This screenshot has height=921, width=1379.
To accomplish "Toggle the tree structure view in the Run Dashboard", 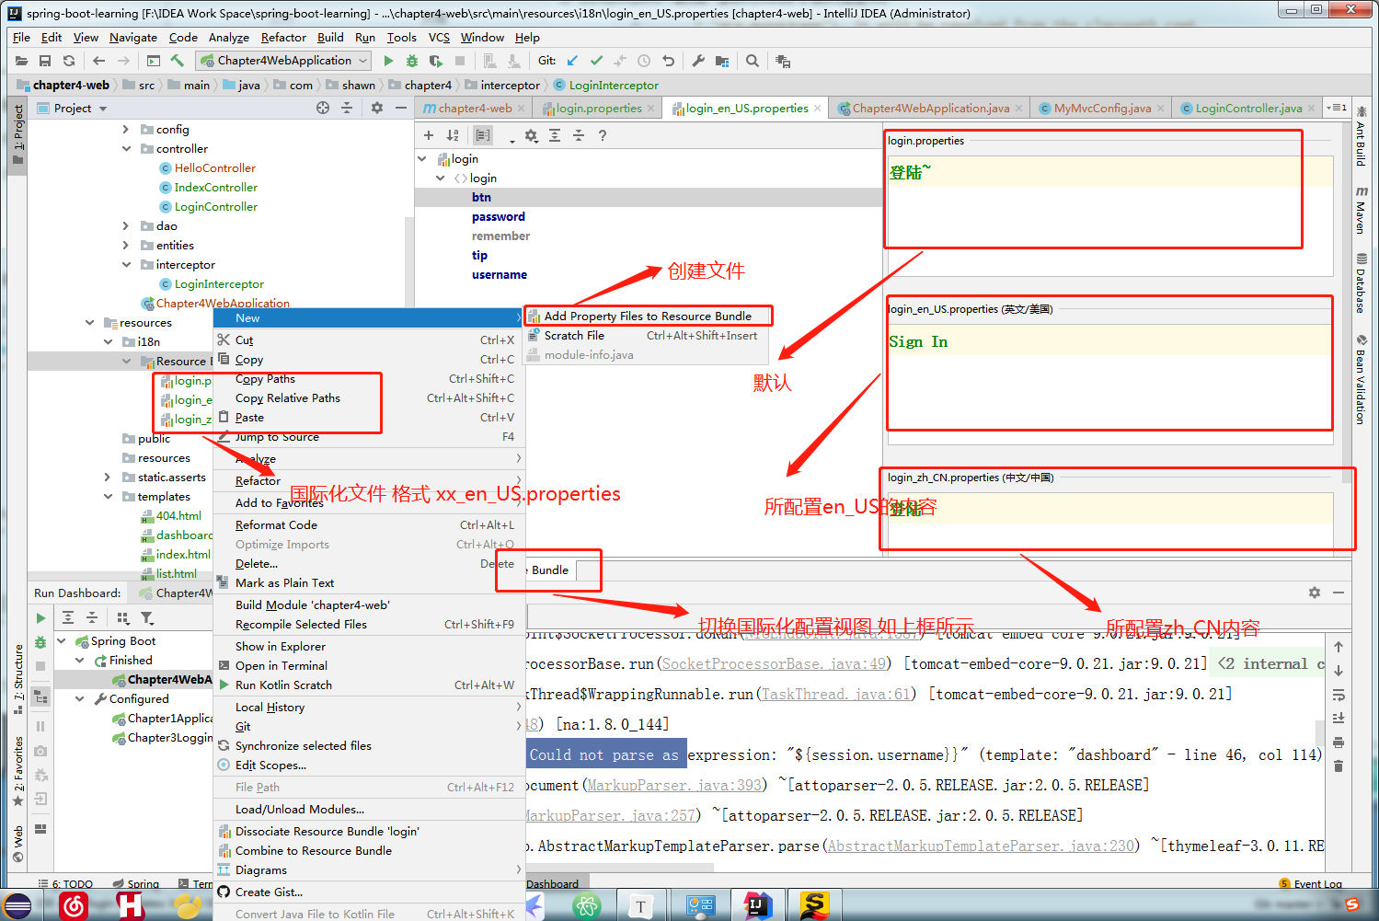I will click(x=40, y=697).
